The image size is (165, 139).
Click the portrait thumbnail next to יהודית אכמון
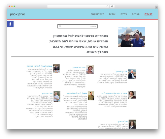click(x=90, y=70)
